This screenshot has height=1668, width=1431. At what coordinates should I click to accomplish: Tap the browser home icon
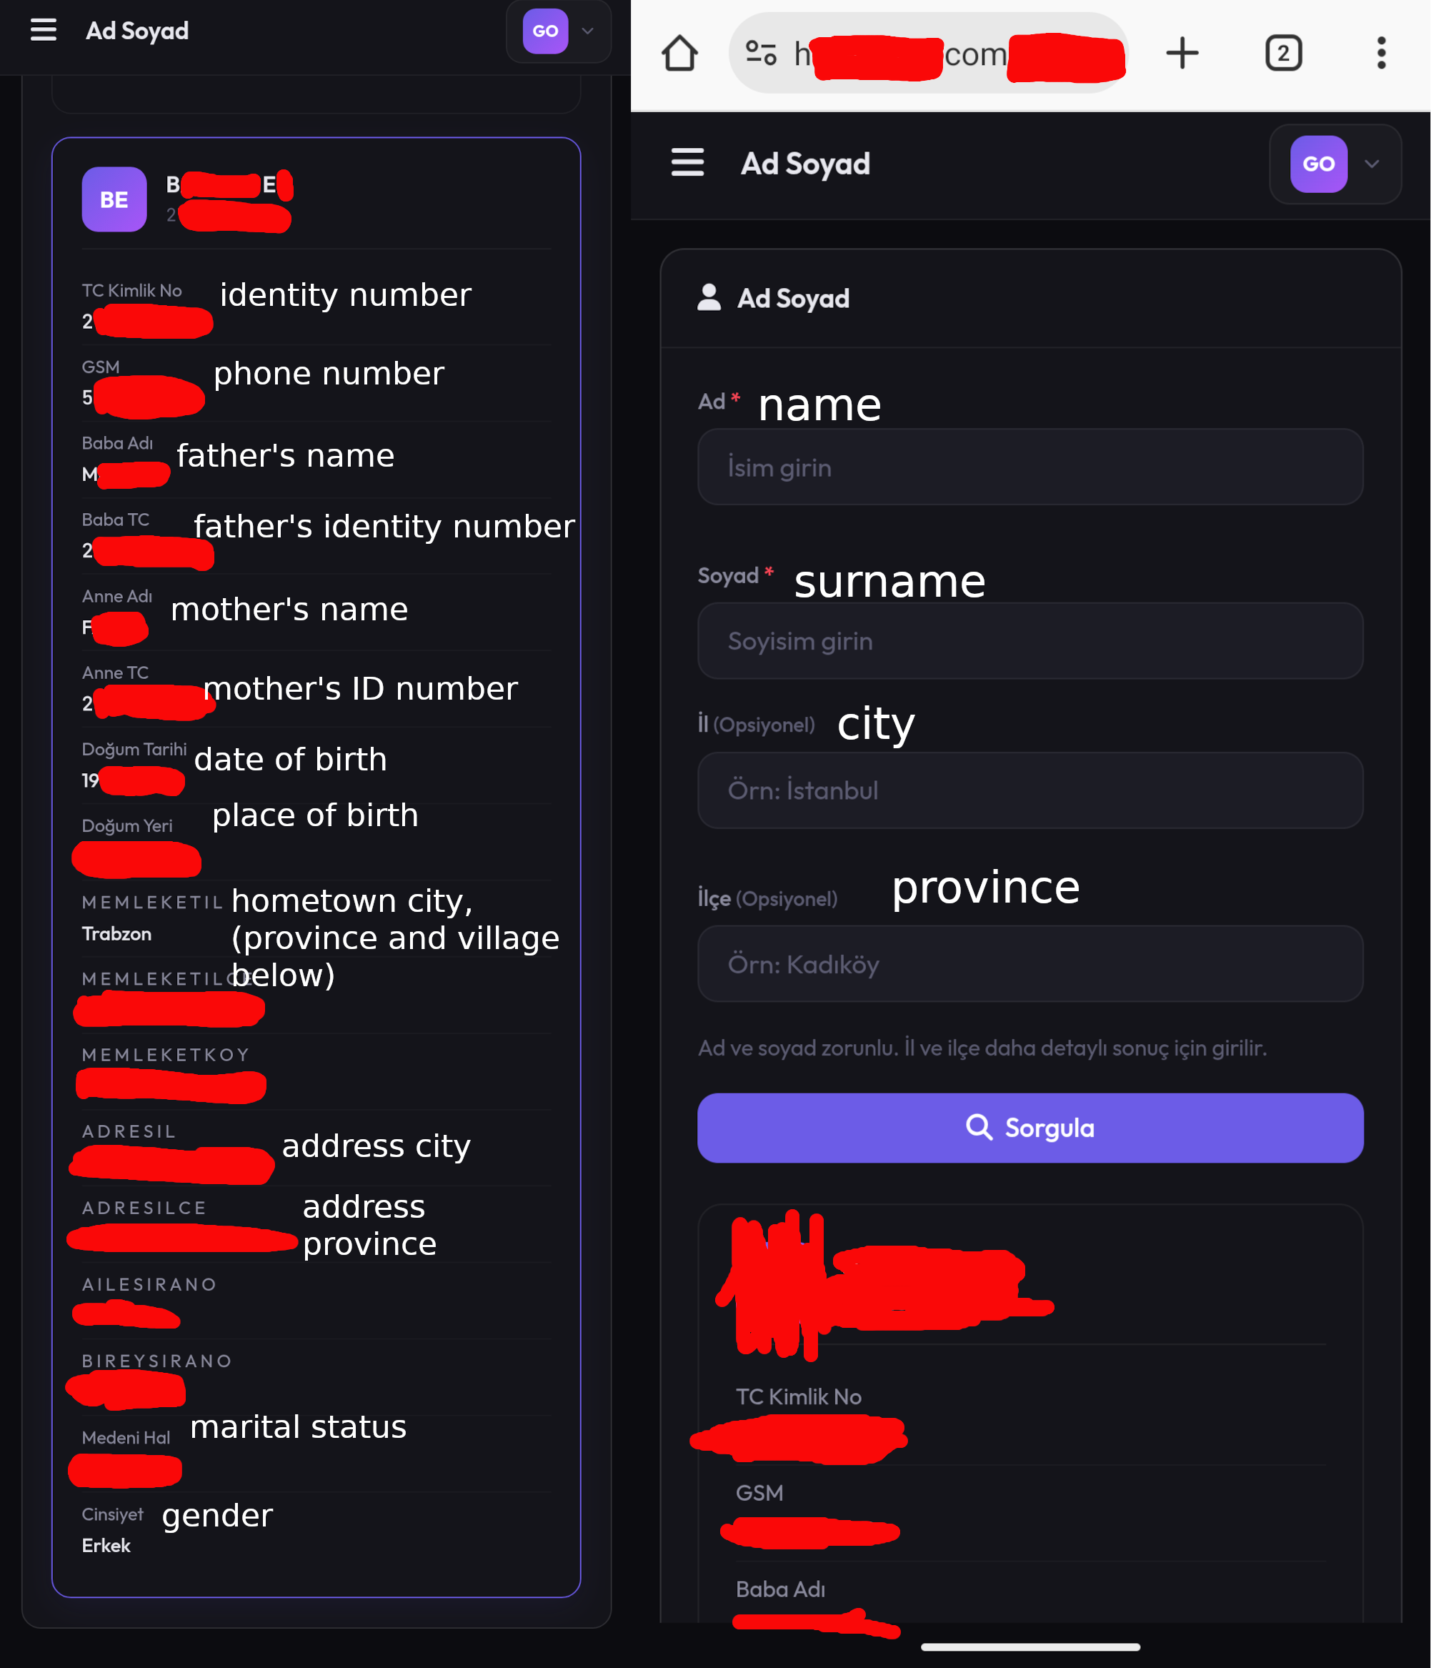(x=680, y=53)
